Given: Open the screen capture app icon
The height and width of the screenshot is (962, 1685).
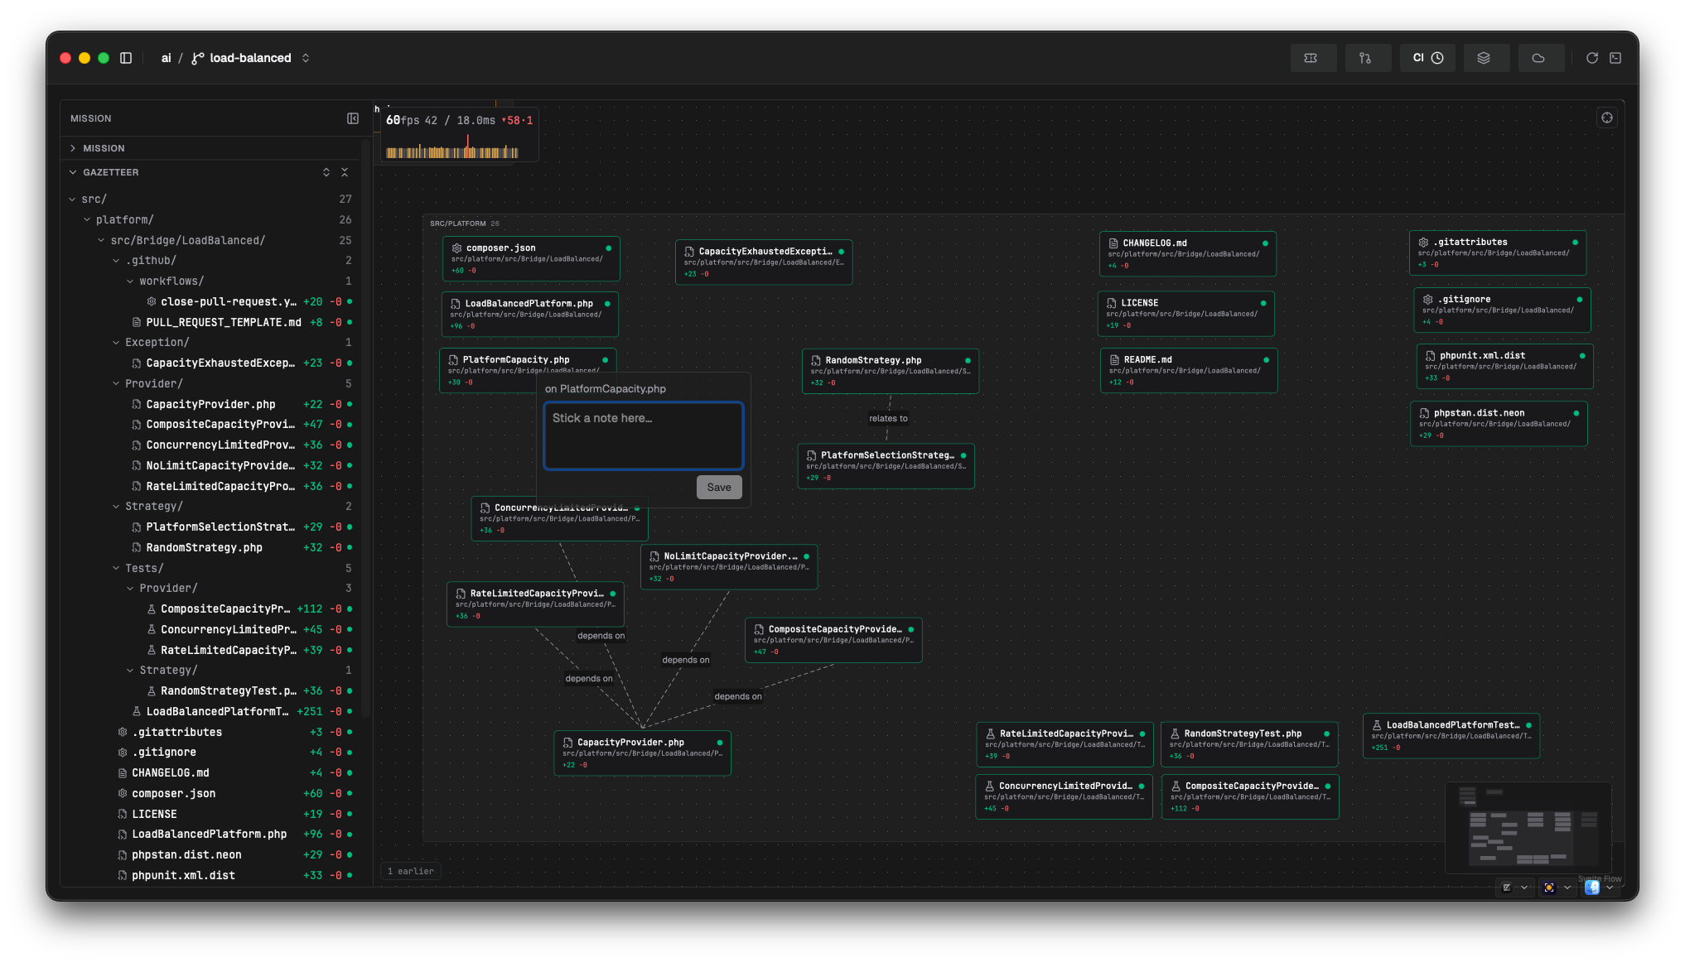Looking at the screenshot, I should coord(1549,887).
